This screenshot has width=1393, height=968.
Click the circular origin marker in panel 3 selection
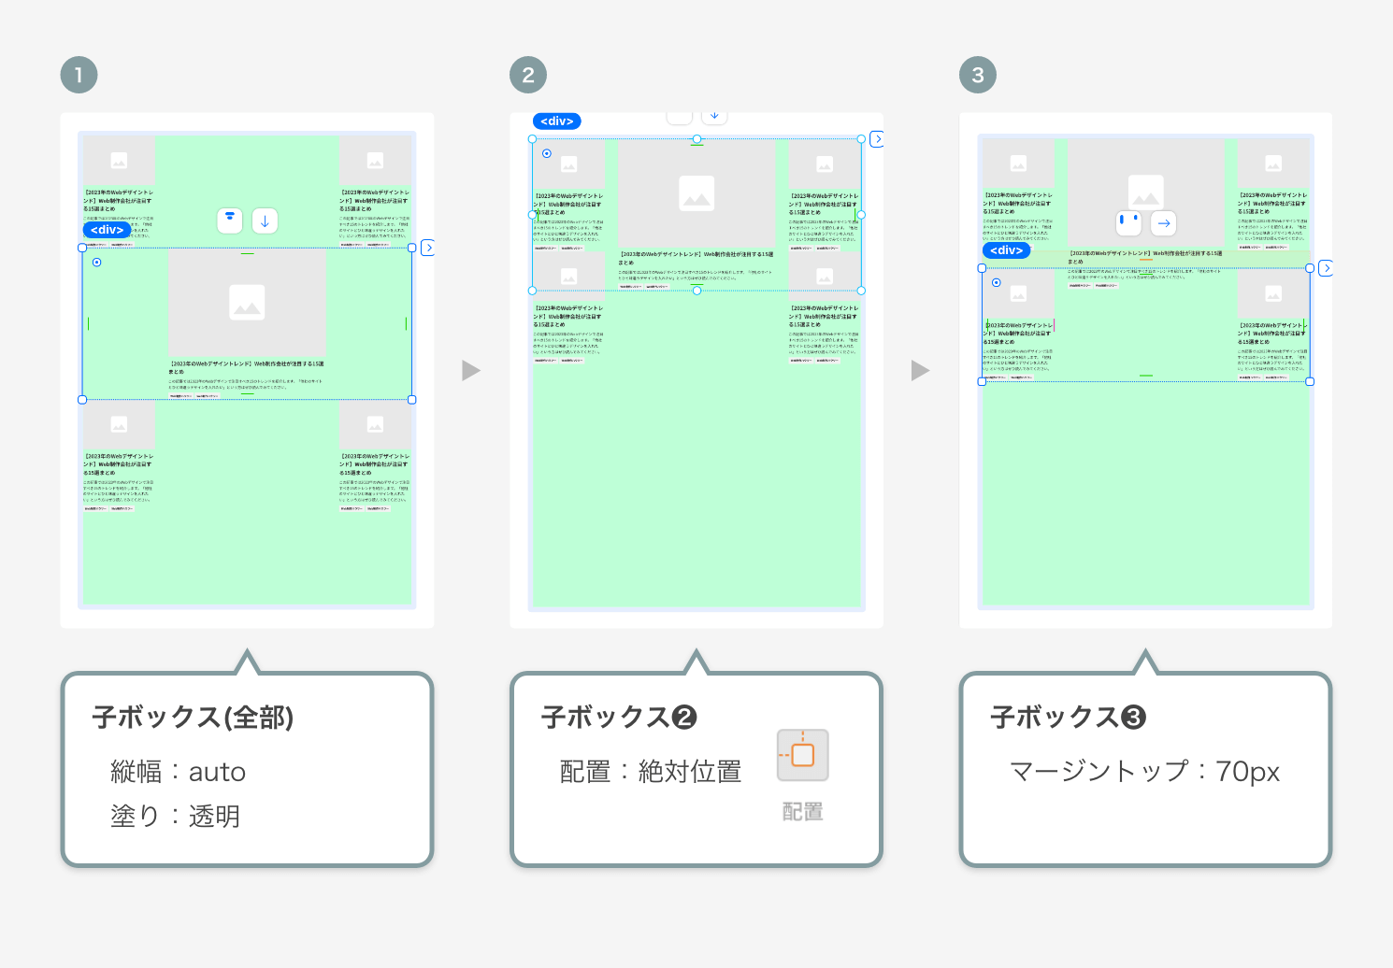click(997, 282)
